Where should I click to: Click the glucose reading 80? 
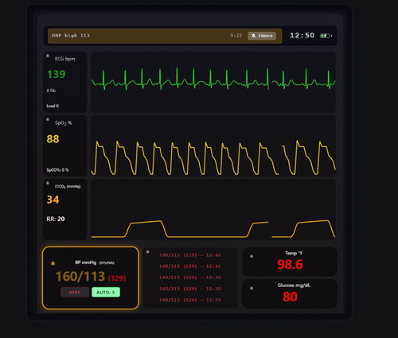(290, 297)
